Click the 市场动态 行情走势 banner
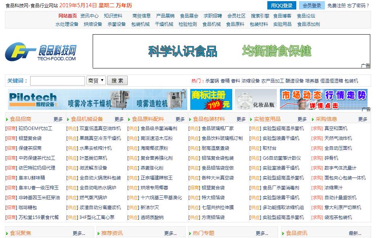The width and height of the screenshot is (376, 238). coord(323,100)
